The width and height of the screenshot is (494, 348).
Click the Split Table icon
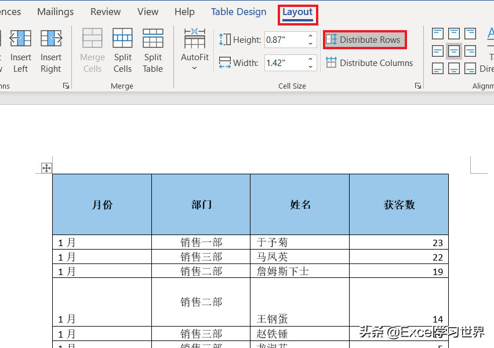click(x=153, y=38)
